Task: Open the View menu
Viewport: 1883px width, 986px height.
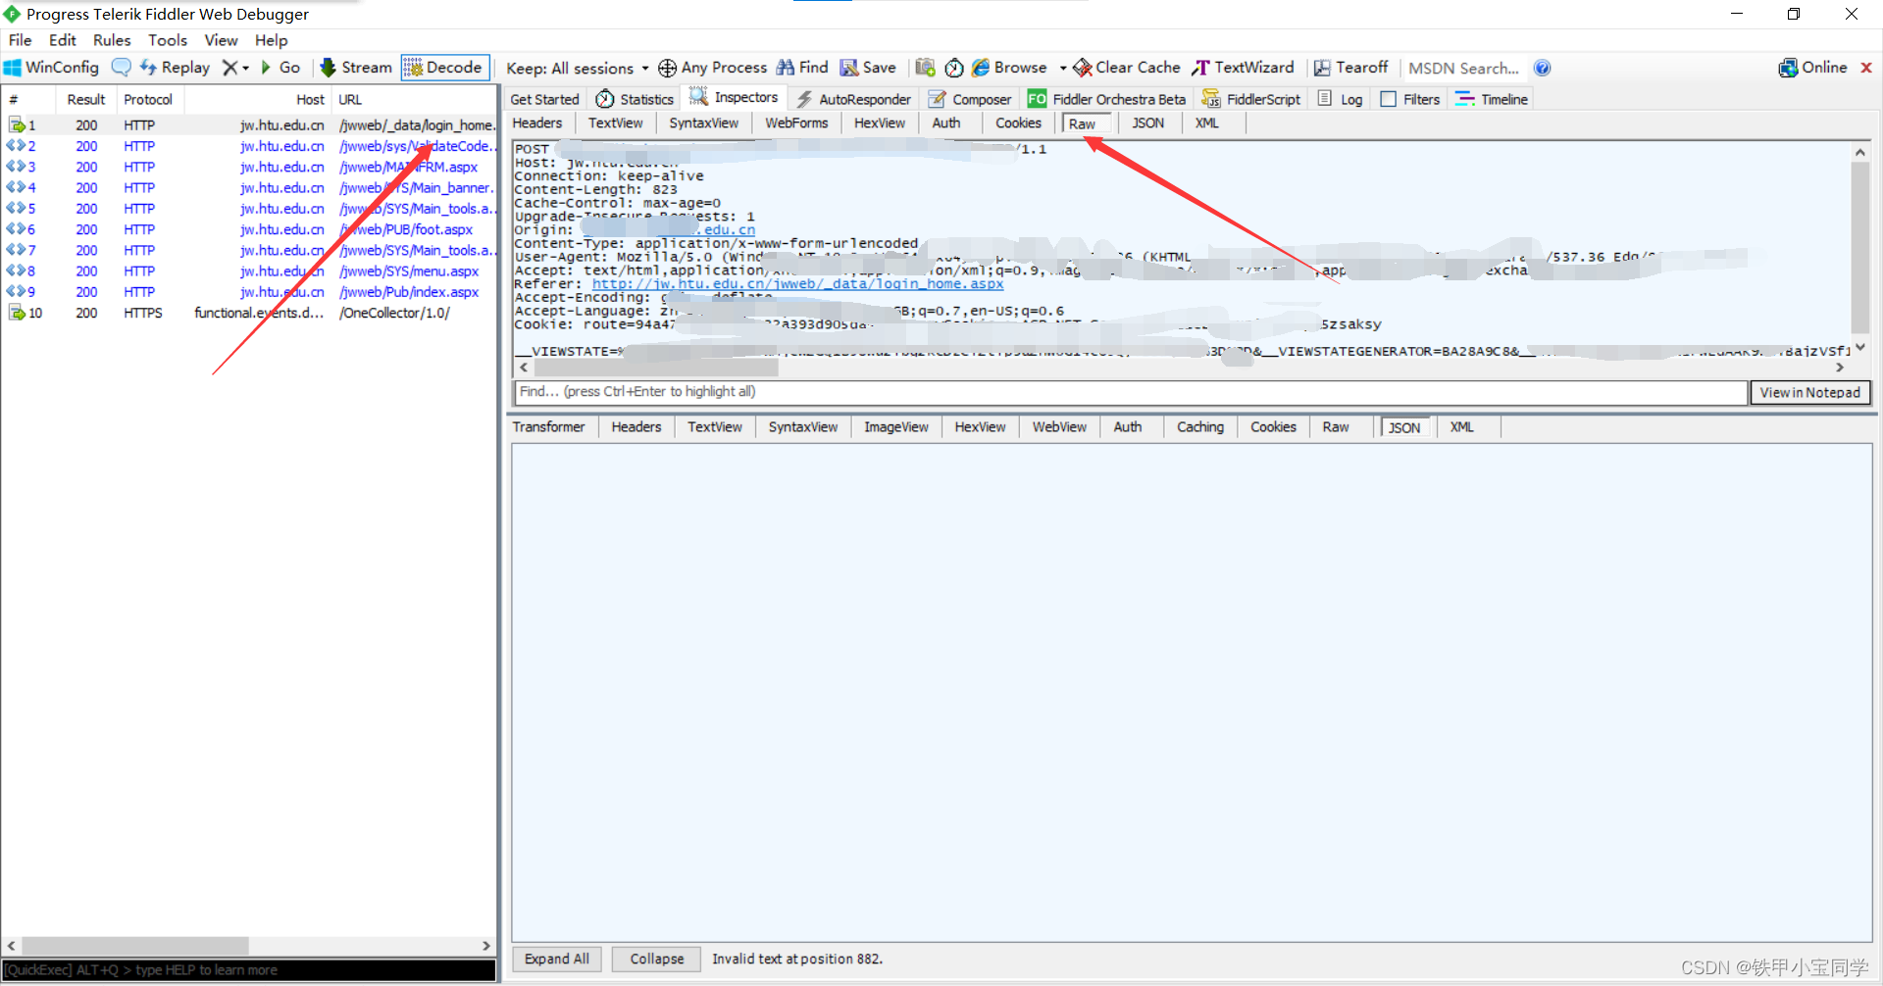Action: pyautogui.click(x=221, y=40)
